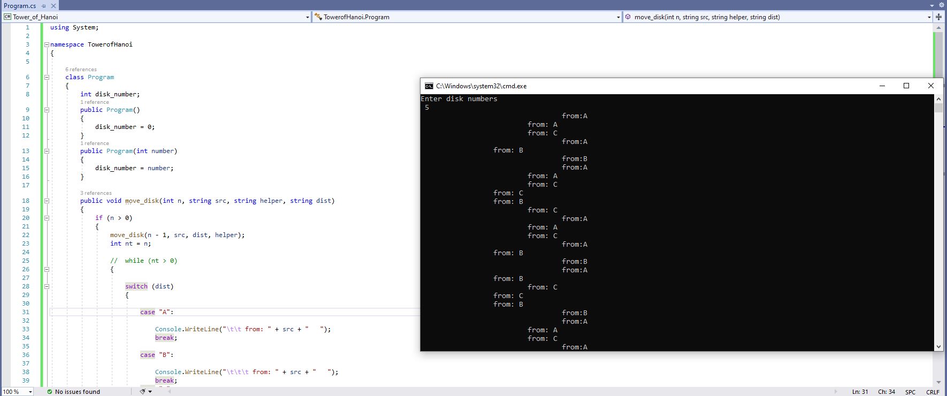The image size is (947, 396).
Task: Open the TowerofHanoi.Program type dropdown
Action: 618,17
